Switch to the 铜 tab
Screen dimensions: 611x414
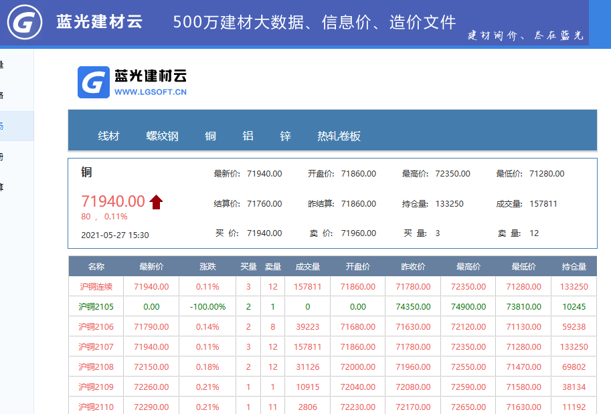pos(210,136)
